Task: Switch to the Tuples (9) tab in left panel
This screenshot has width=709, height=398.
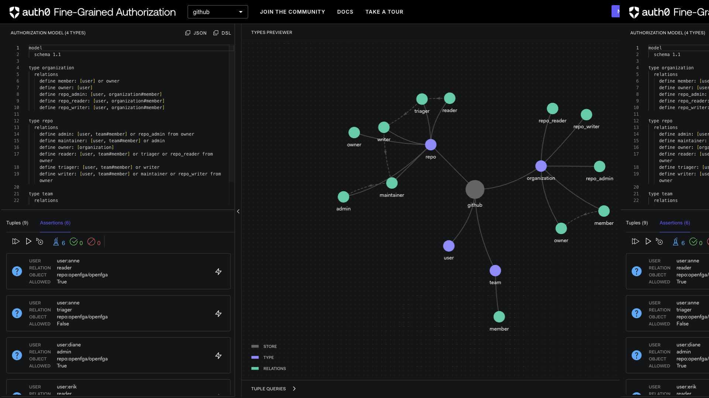Action: 17,223
